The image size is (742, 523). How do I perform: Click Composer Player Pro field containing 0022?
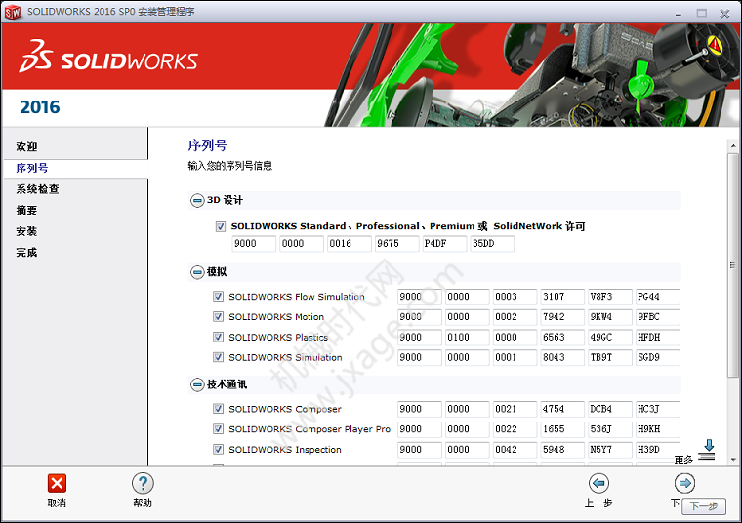tap(515, 429)
